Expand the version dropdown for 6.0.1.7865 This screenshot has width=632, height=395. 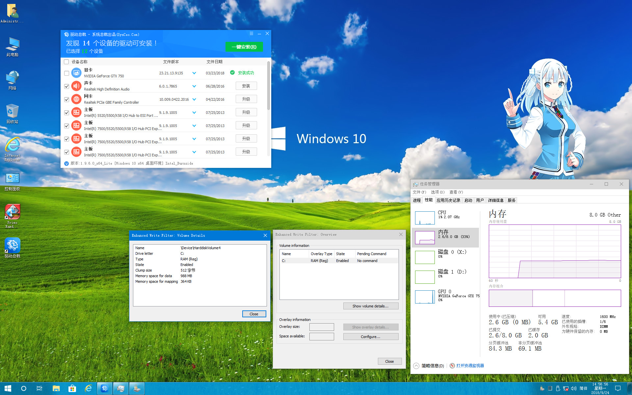194,86
